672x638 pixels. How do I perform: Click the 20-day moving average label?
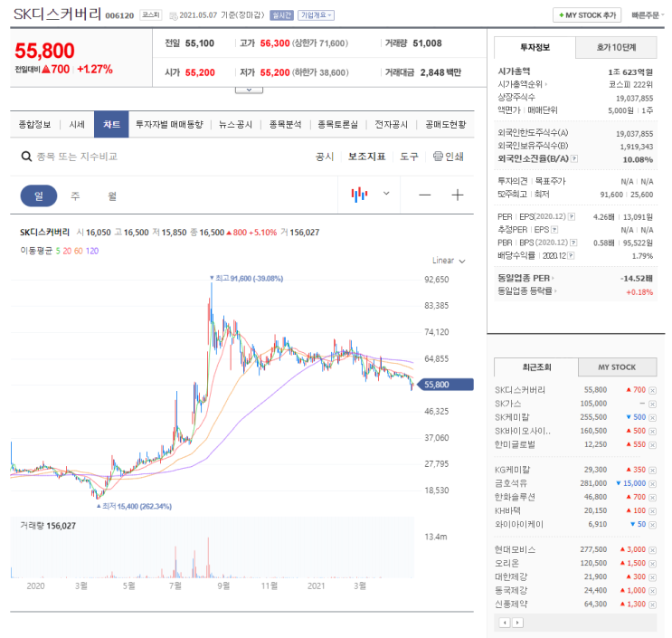click(x=67, y=251)
